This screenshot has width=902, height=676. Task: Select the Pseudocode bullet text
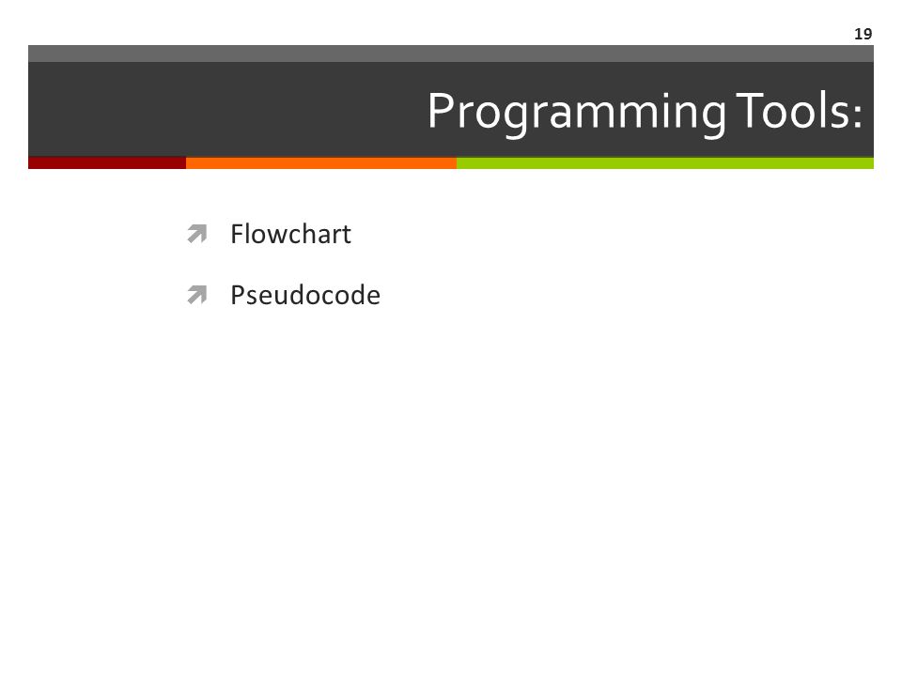304,295
